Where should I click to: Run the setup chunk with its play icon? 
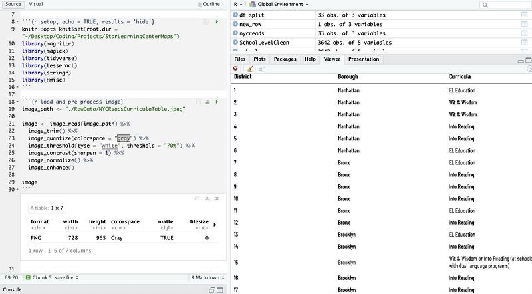tap(217, 22)
